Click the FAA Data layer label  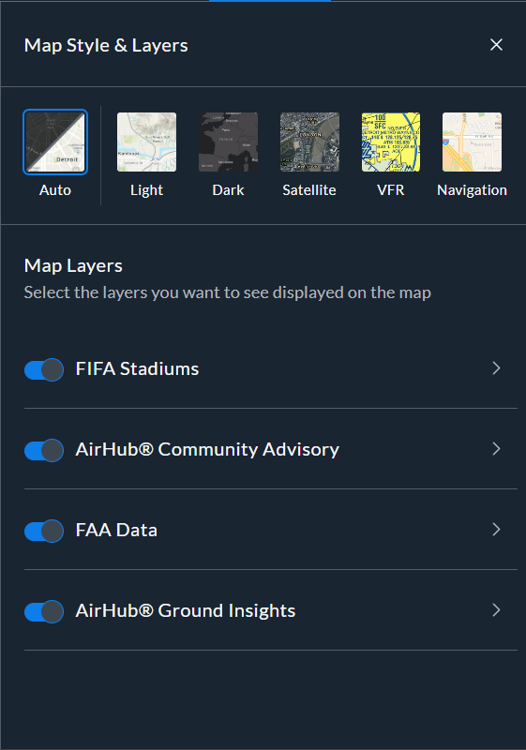pos(116,530)
